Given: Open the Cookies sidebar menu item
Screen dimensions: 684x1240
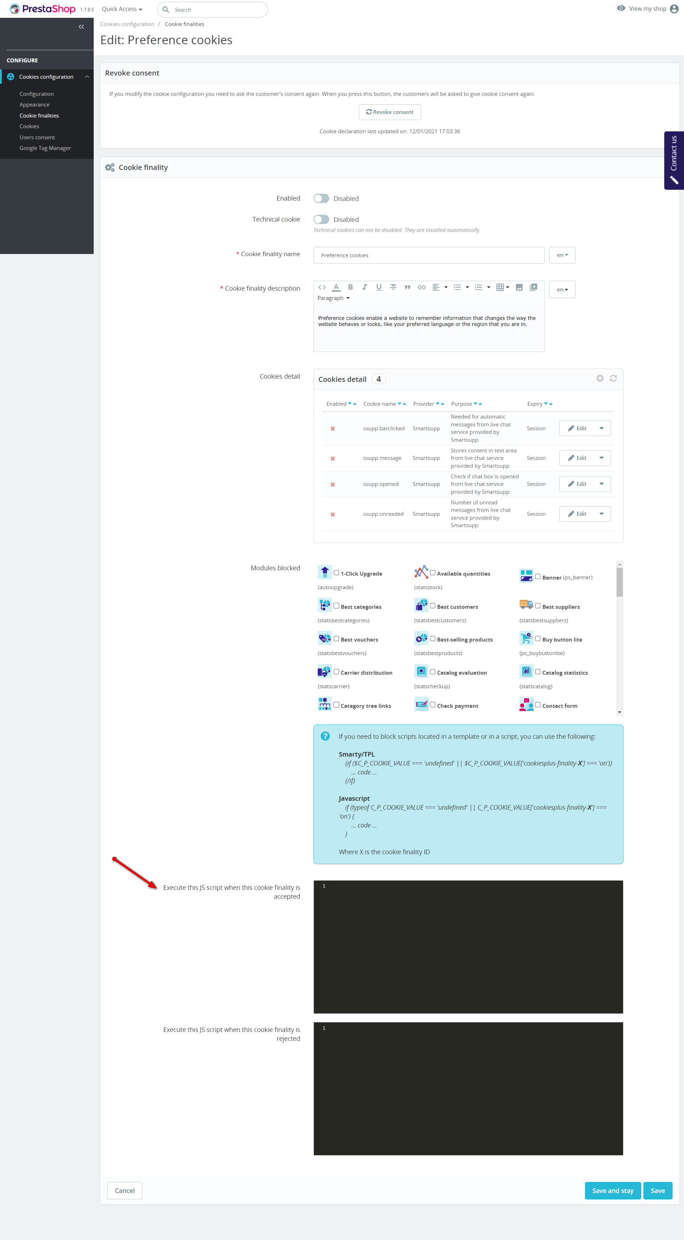Looking at the screenshot, I should 29,126.
